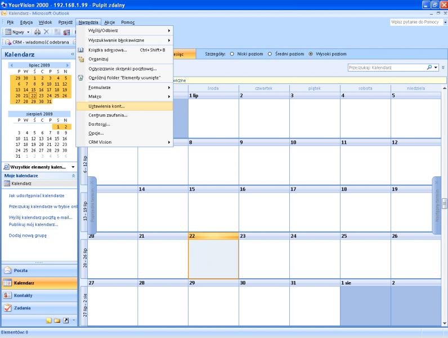Click the address book icon beside Książka adresowa
448x338 pixels.
tap(81, 50)
